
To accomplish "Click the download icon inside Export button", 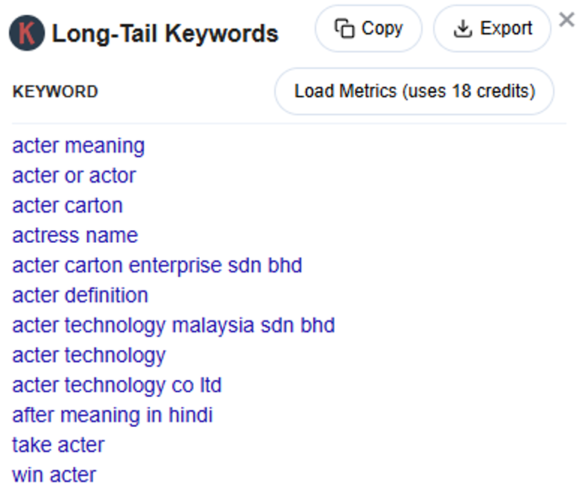I will 464,29.
